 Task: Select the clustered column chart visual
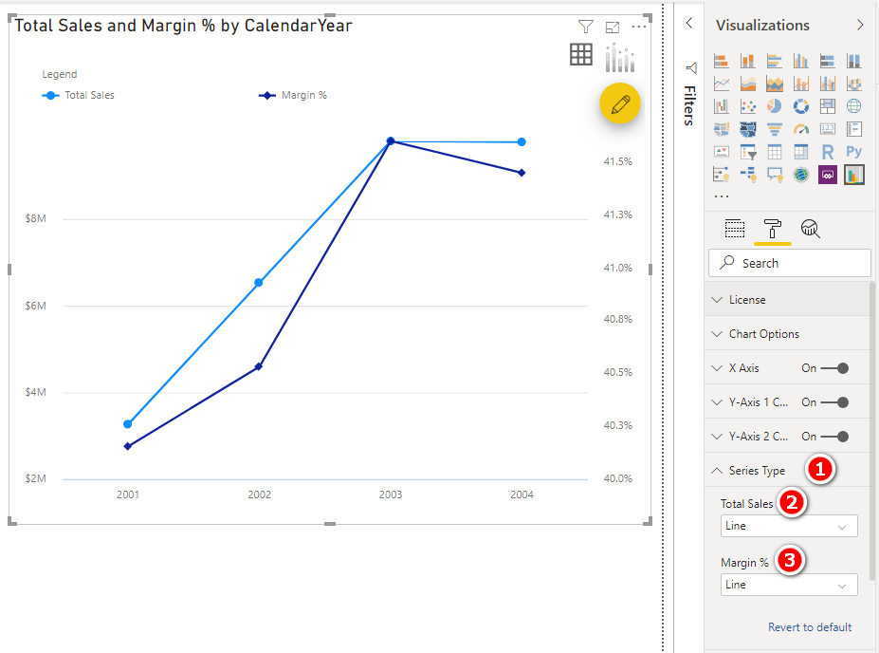[801, 61]
